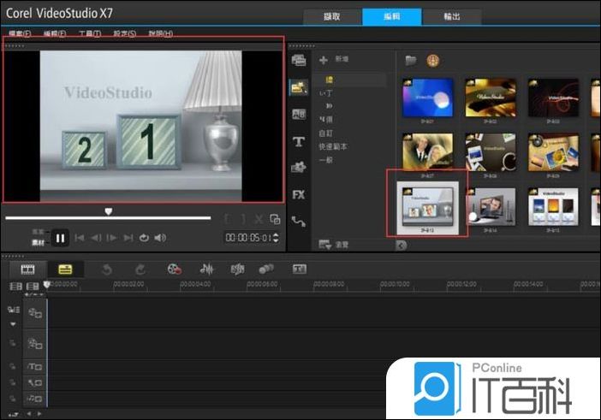Adjust the timecode stepper arrows
Image resolution: width=601 pixels, height=420 pixels.
point(276,238)
